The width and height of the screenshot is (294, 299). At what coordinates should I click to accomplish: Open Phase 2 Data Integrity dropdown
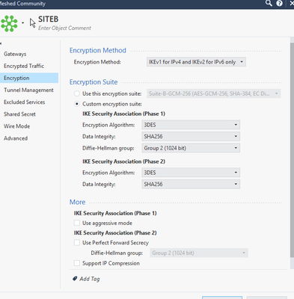click(191, 184)
